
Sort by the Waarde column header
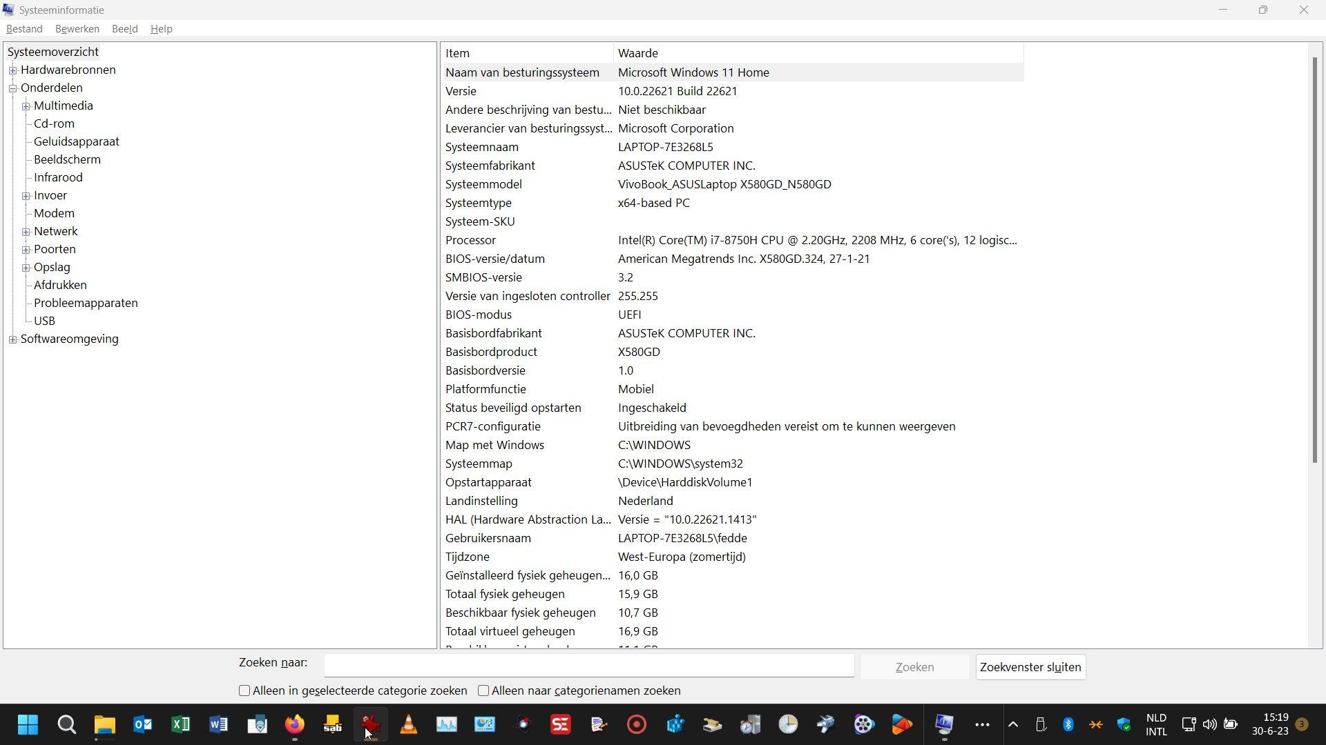click(818, 53)
